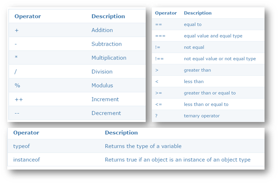Click the Decrement description text
The width and height of the screenshot is (279, 184).
106,113
